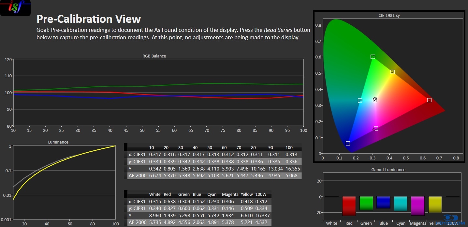Select the blue bar in Gamut Luminance chart
Screen dimensions: 468x227
[x=383, y=202]
